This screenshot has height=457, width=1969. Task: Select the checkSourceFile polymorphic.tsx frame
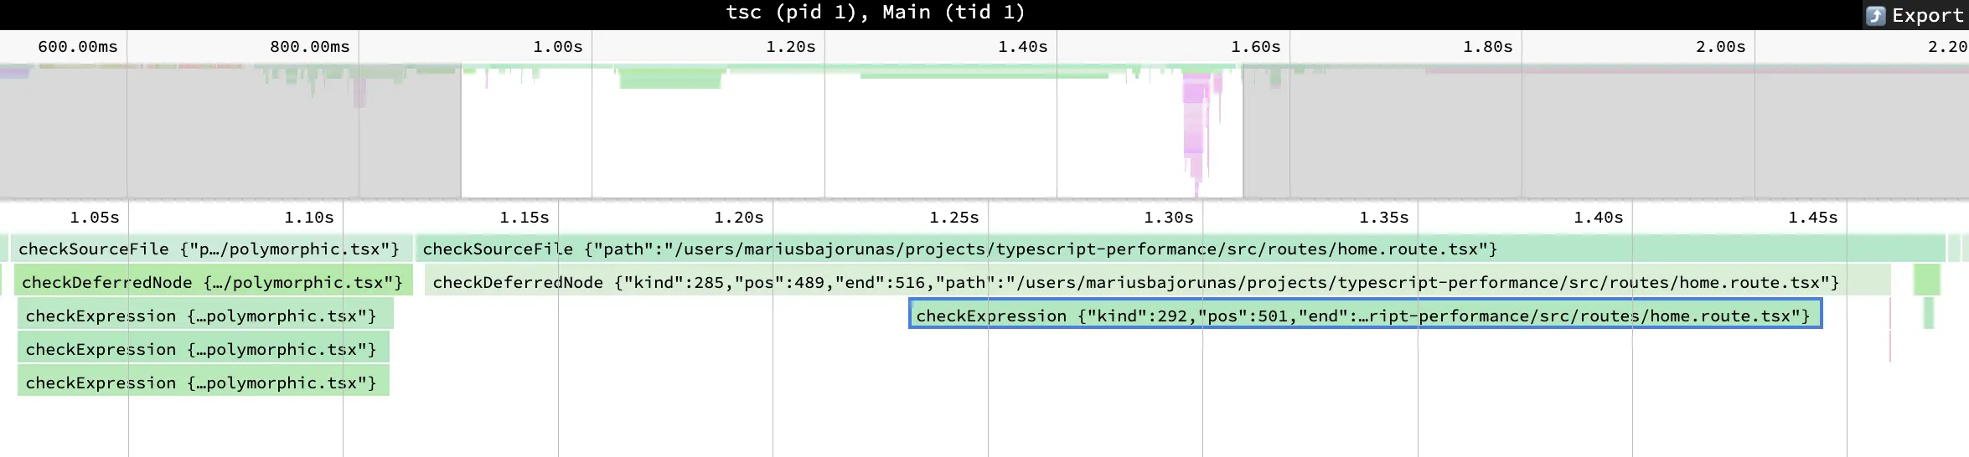[211, 249]
